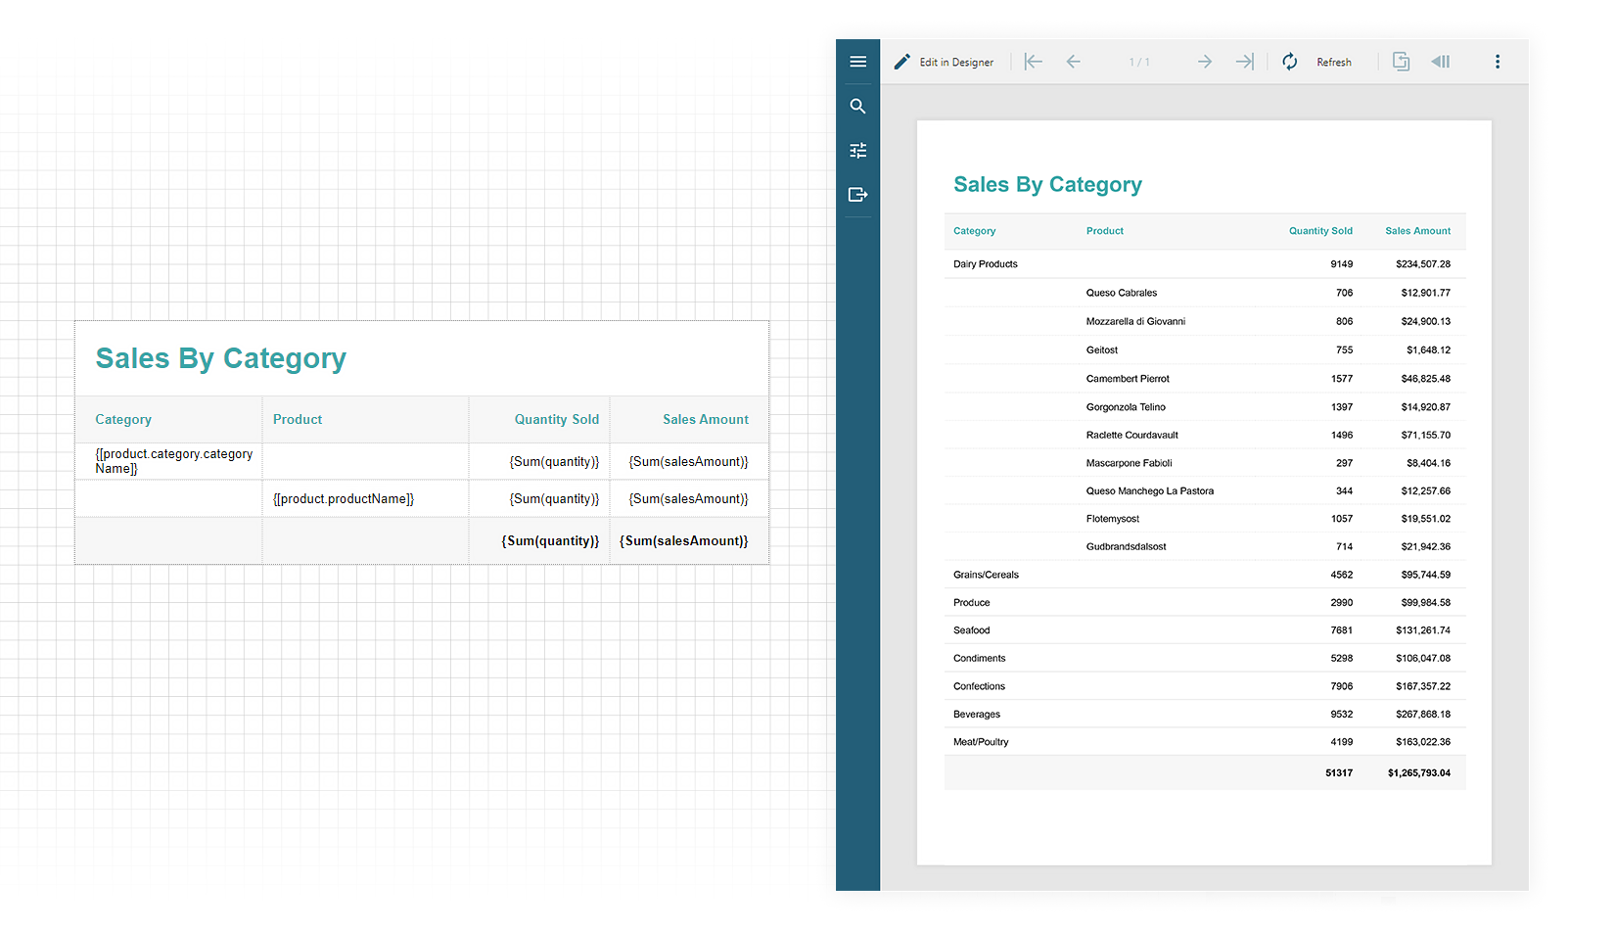The width and height of the screenshot is (1615, 930).
Task: Click the Mozzarella di Giovanni product
Action: tap(1135, 321)
